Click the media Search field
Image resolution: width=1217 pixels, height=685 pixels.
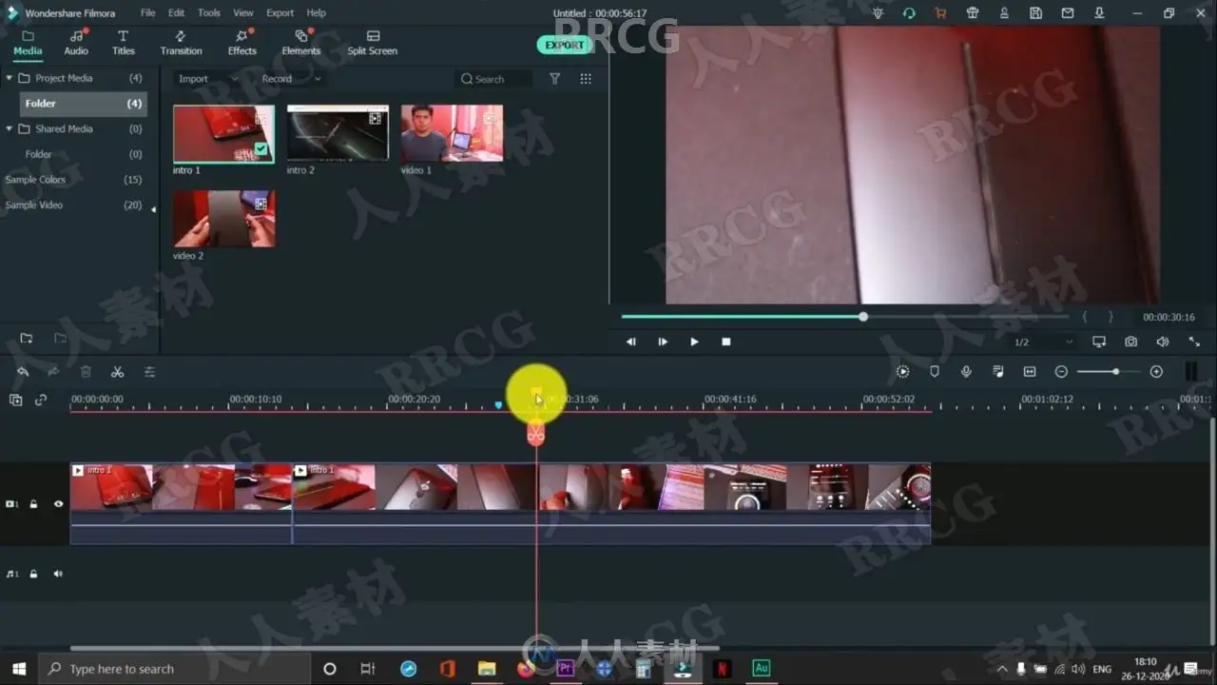(494, 79)
